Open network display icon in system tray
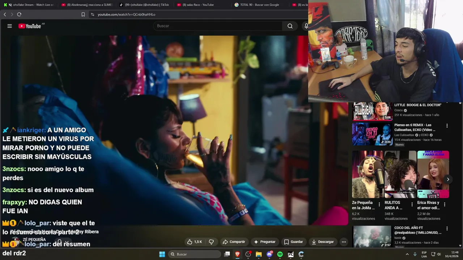The height and width of the screenshot is (260, 463). 433,254
